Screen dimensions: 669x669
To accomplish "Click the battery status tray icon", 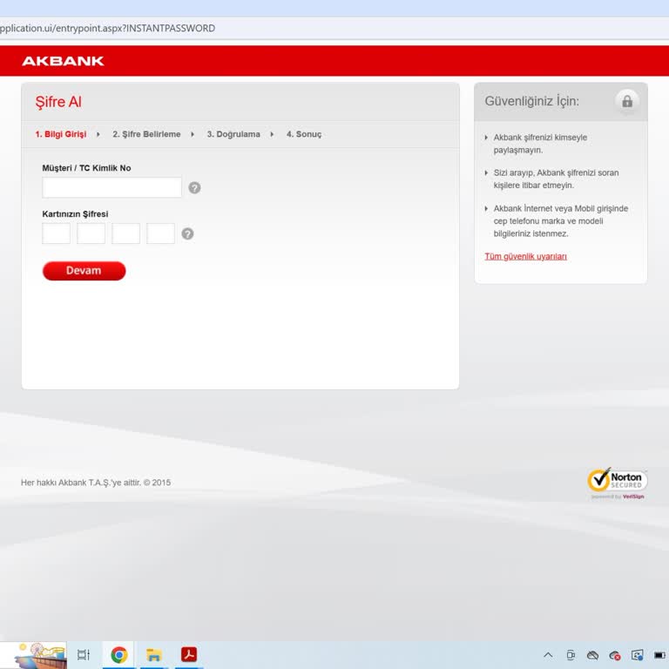I will (x=659, y=655).
